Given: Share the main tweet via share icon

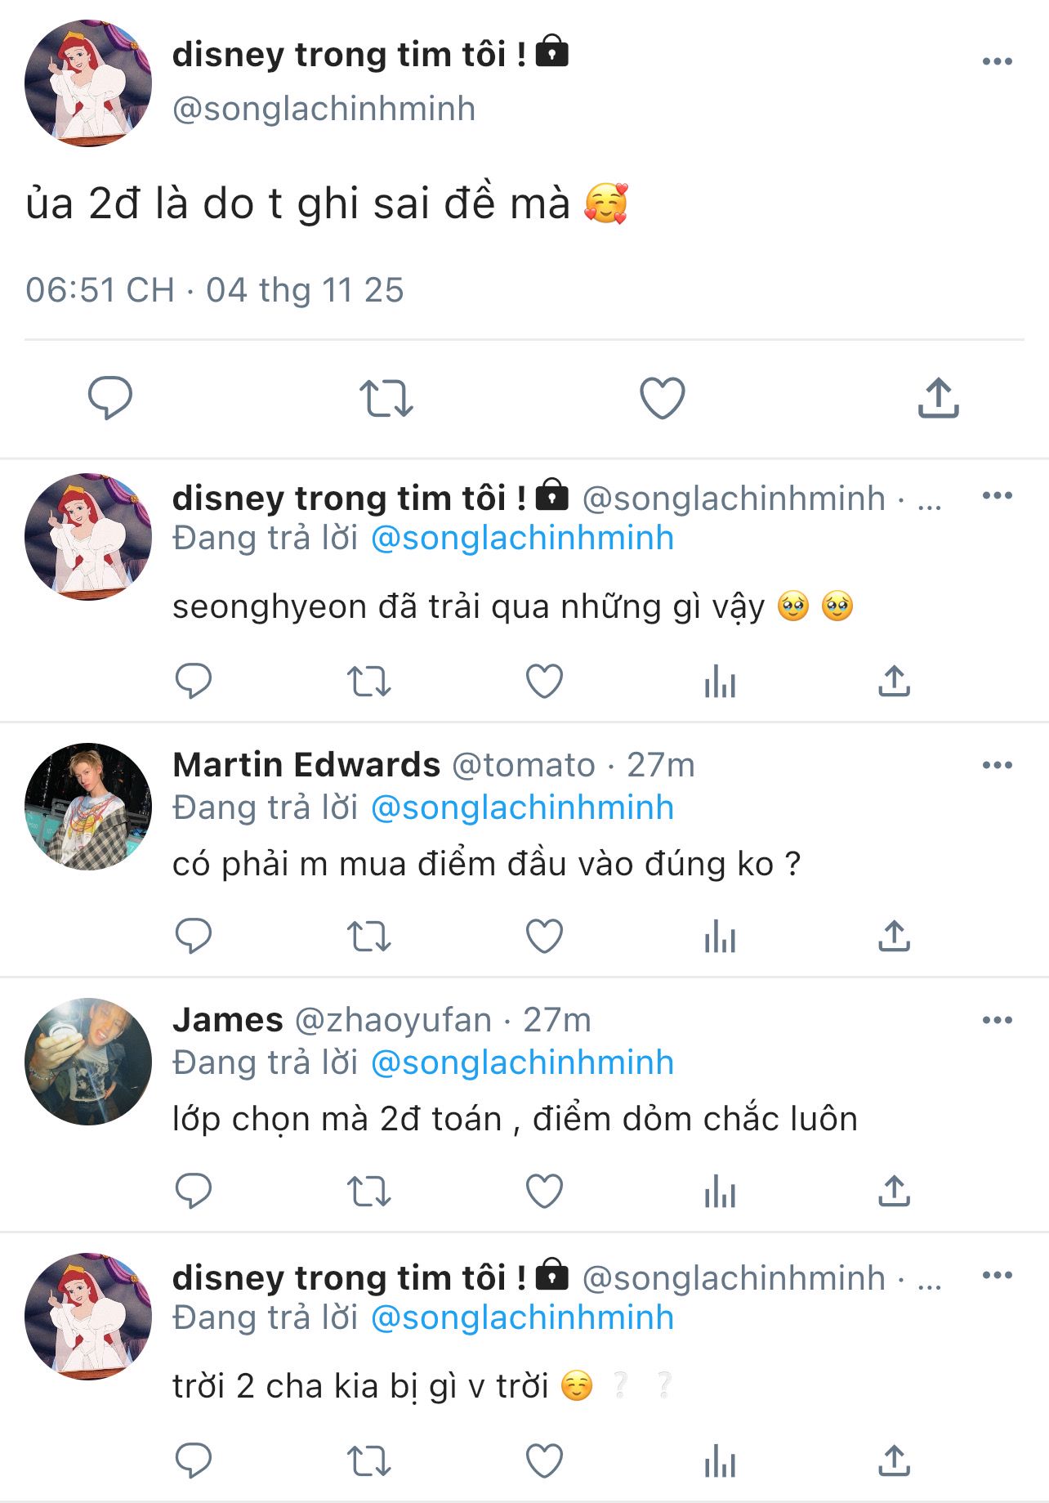Looking at the screenshot, I should pos(938,398).
